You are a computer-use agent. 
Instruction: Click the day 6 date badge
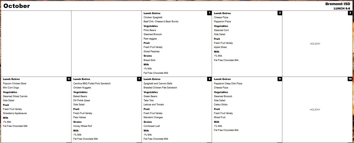(x=69, y=79)
